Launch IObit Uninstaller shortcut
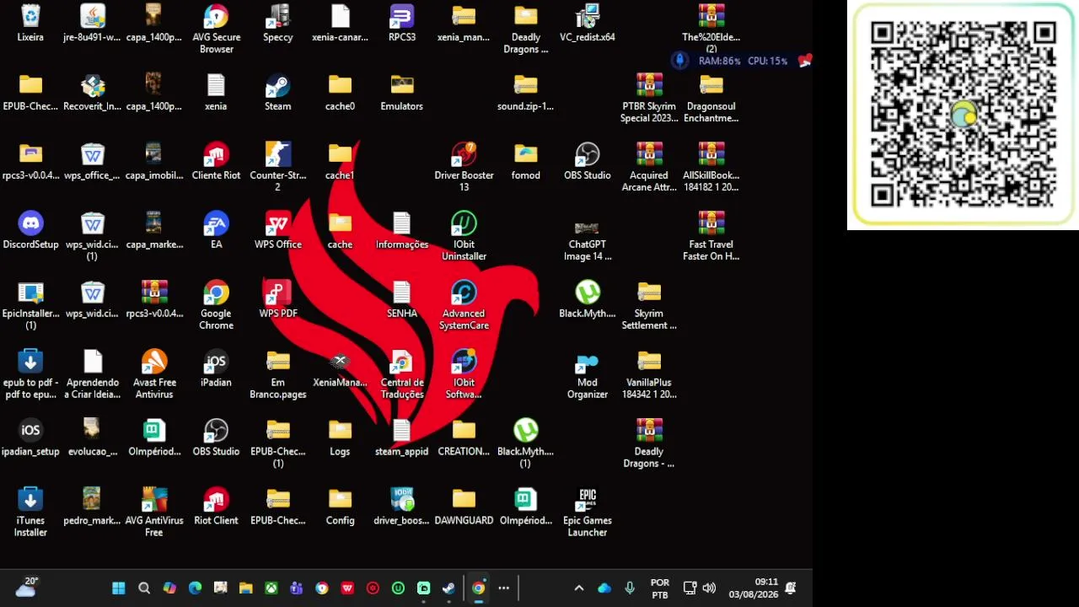 click(x=464, y=237)
